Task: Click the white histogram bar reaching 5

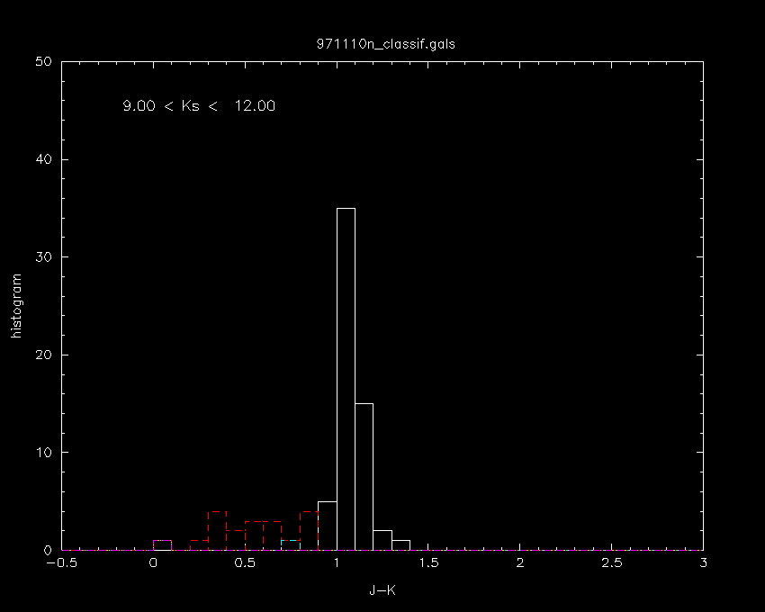Action: (328, 526)
